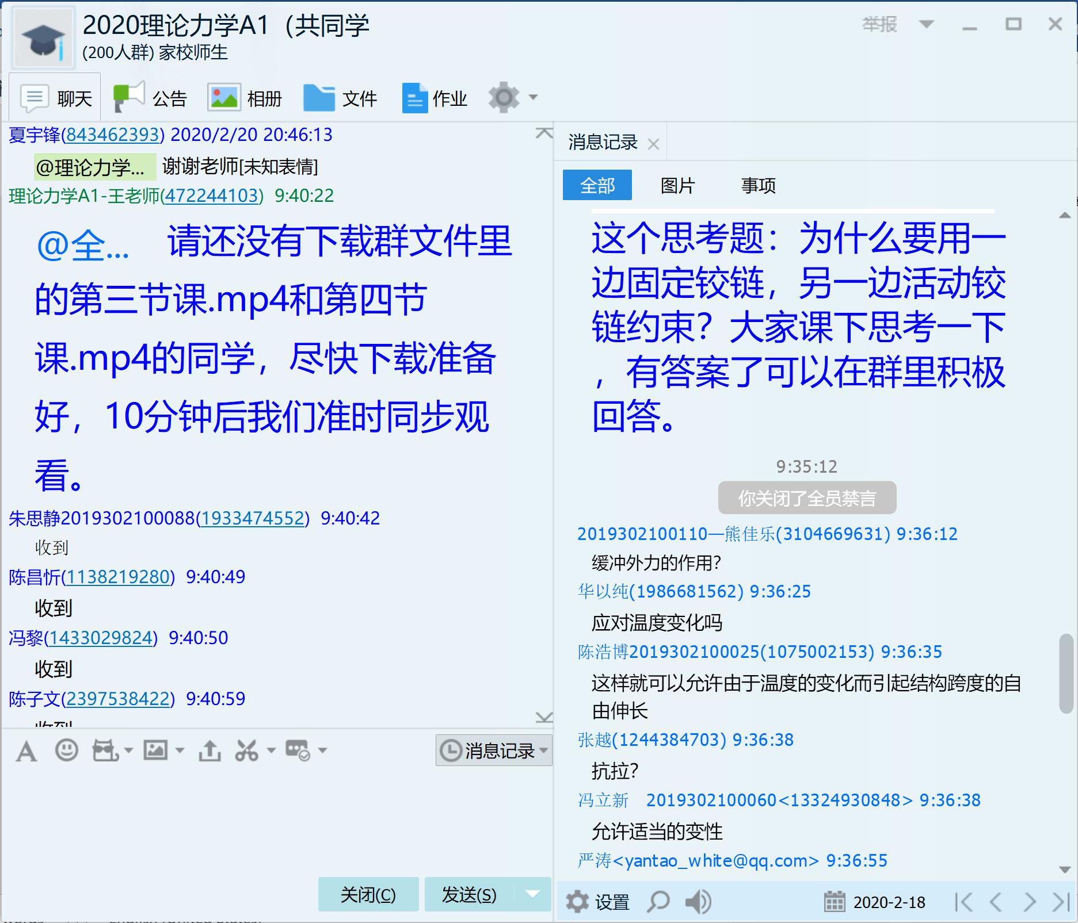
Task: Click the upload file arrow icon
Action: point(209,751)
